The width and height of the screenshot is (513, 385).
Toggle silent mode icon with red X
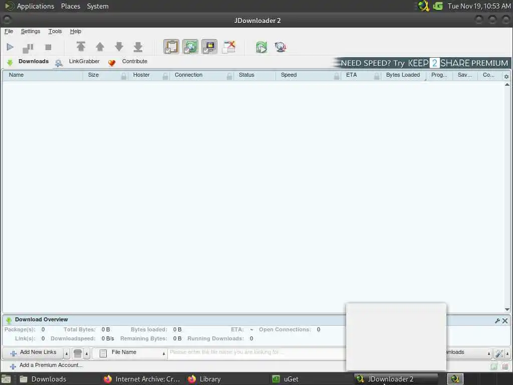[228, 47]
